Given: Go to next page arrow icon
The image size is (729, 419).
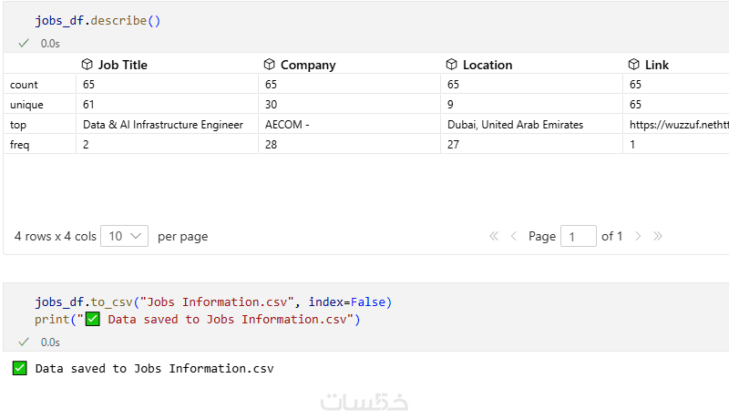Looking at the screenshot, I should click(638, 236).
